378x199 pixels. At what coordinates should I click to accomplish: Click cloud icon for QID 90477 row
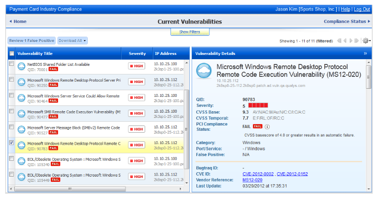[22, 114]
